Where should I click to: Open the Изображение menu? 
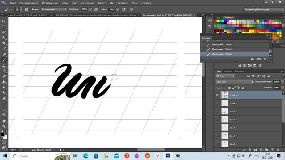[x=50, y=3]
